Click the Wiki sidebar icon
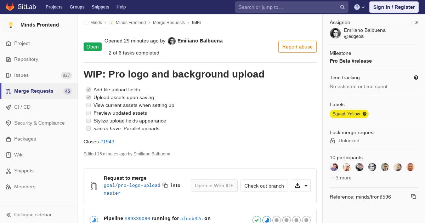 pos(8,155)
